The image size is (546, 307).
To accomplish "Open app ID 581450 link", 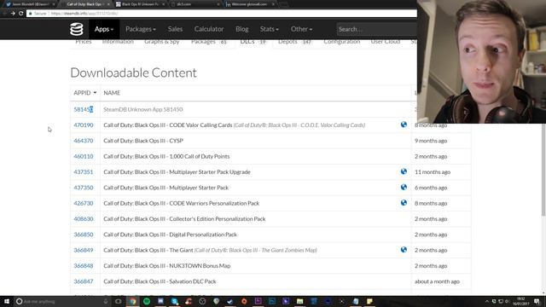I will (x=84, y=109).
